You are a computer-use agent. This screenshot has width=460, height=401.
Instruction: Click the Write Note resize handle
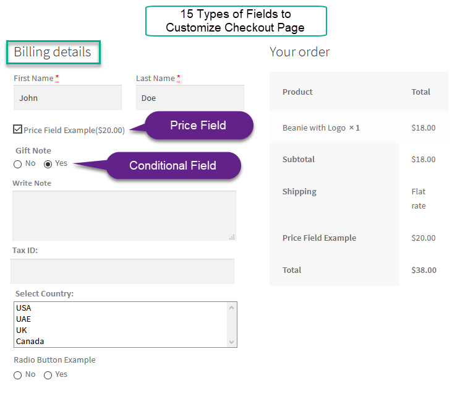[x=232, y=237]
